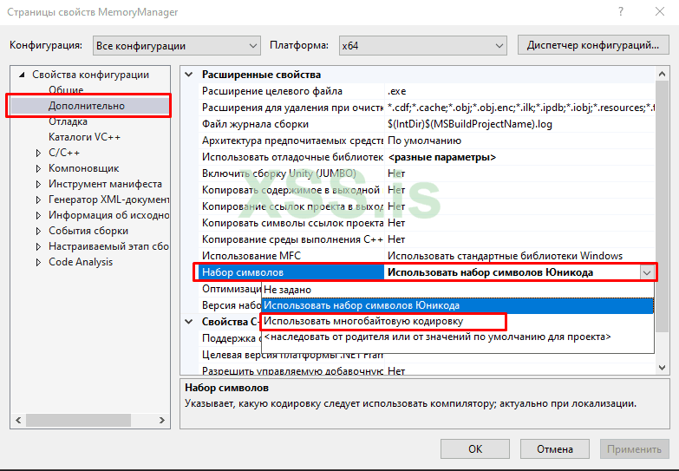Click the OK button
Viewport: 679px width, 471px height.
[x=475, y=449]
